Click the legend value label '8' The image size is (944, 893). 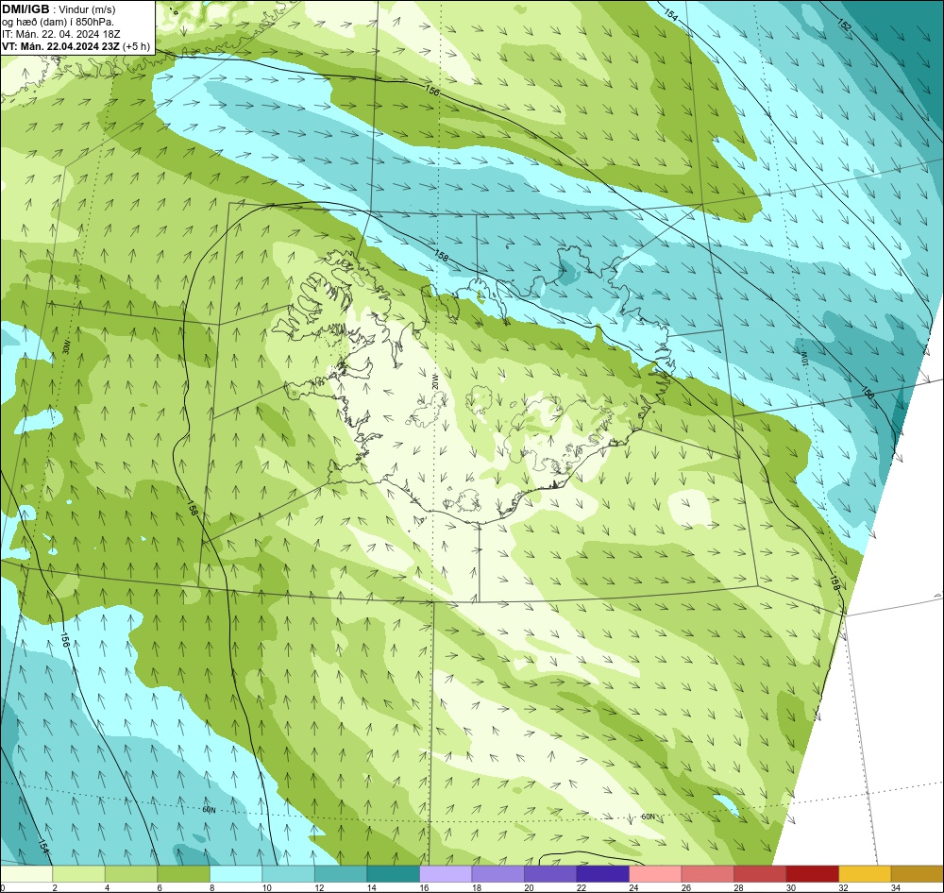[x=211, y=887]
